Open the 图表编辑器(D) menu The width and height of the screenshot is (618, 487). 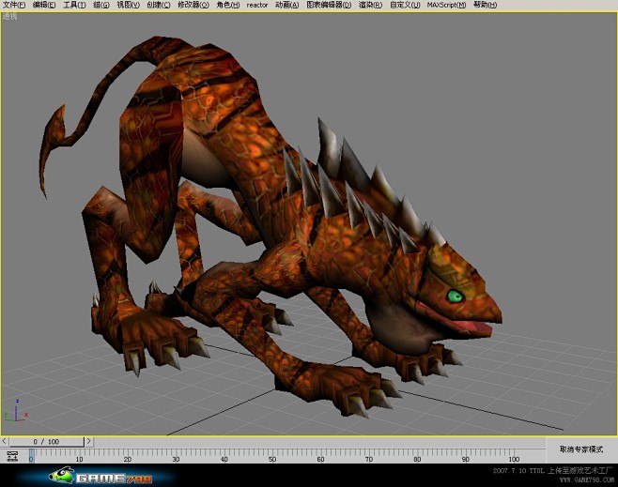click(329, 5)
